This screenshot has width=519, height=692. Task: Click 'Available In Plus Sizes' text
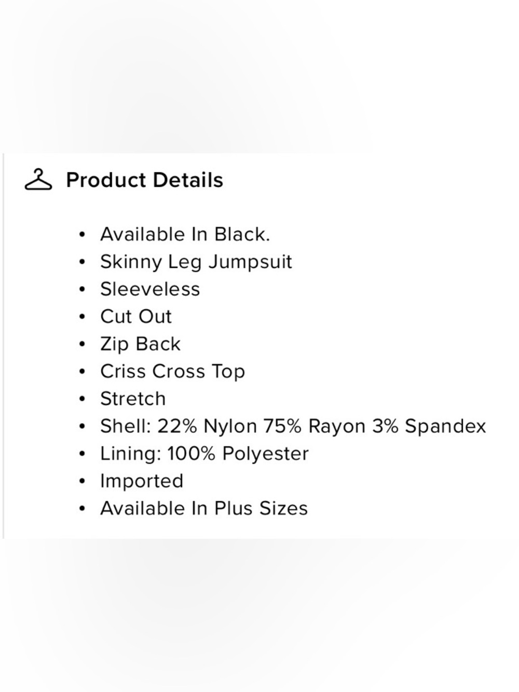coord(204,508)
